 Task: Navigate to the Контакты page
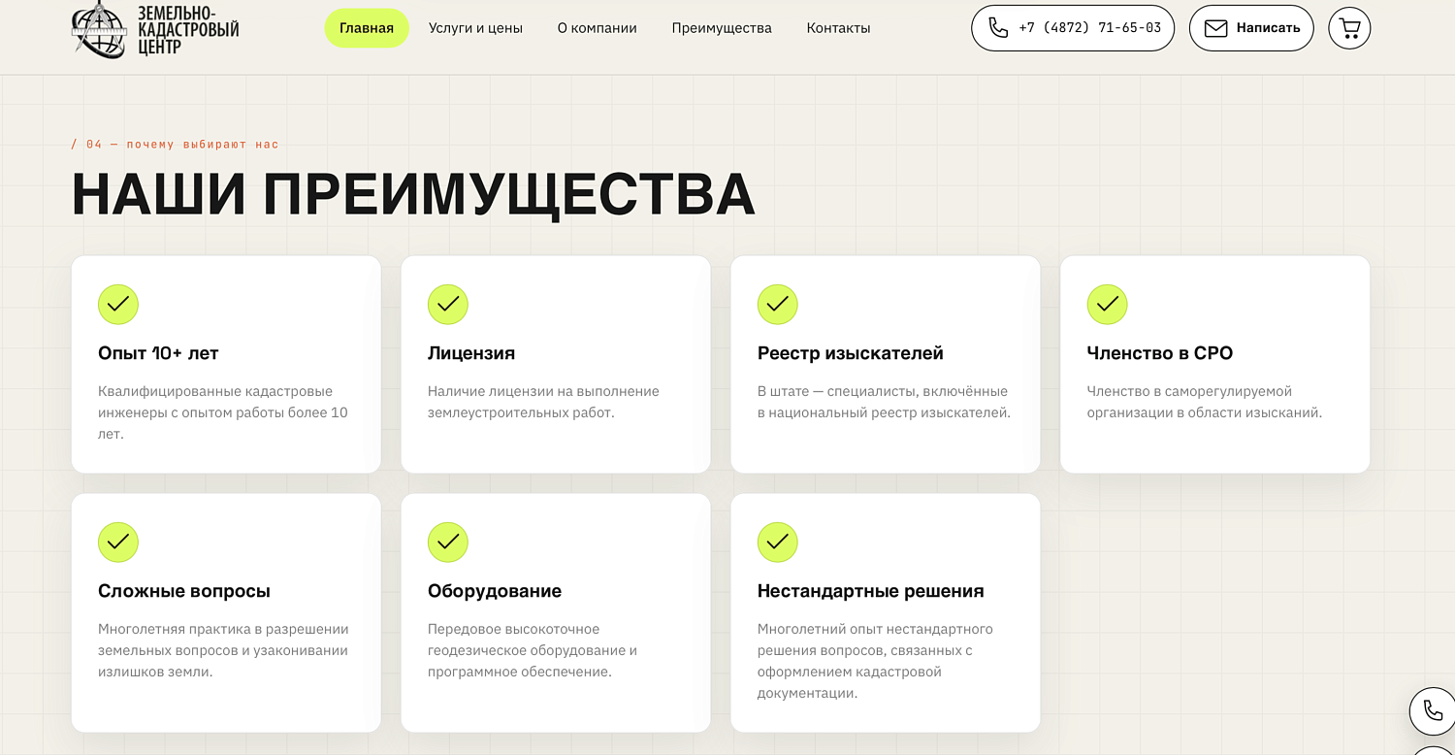pos(838,28)
